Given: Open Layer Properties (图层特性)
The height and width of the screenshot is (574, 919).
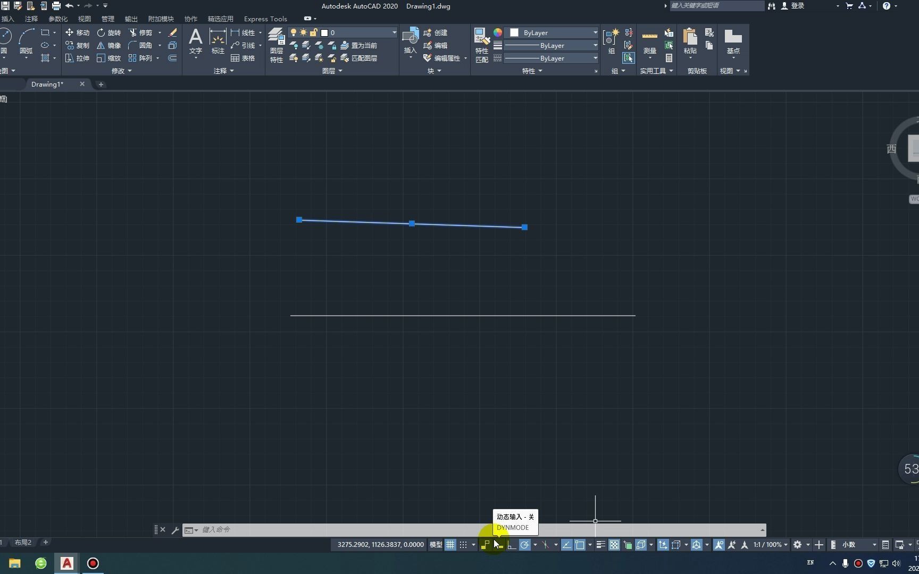Looking at the screenshot, I should click(x=276, y=46).
